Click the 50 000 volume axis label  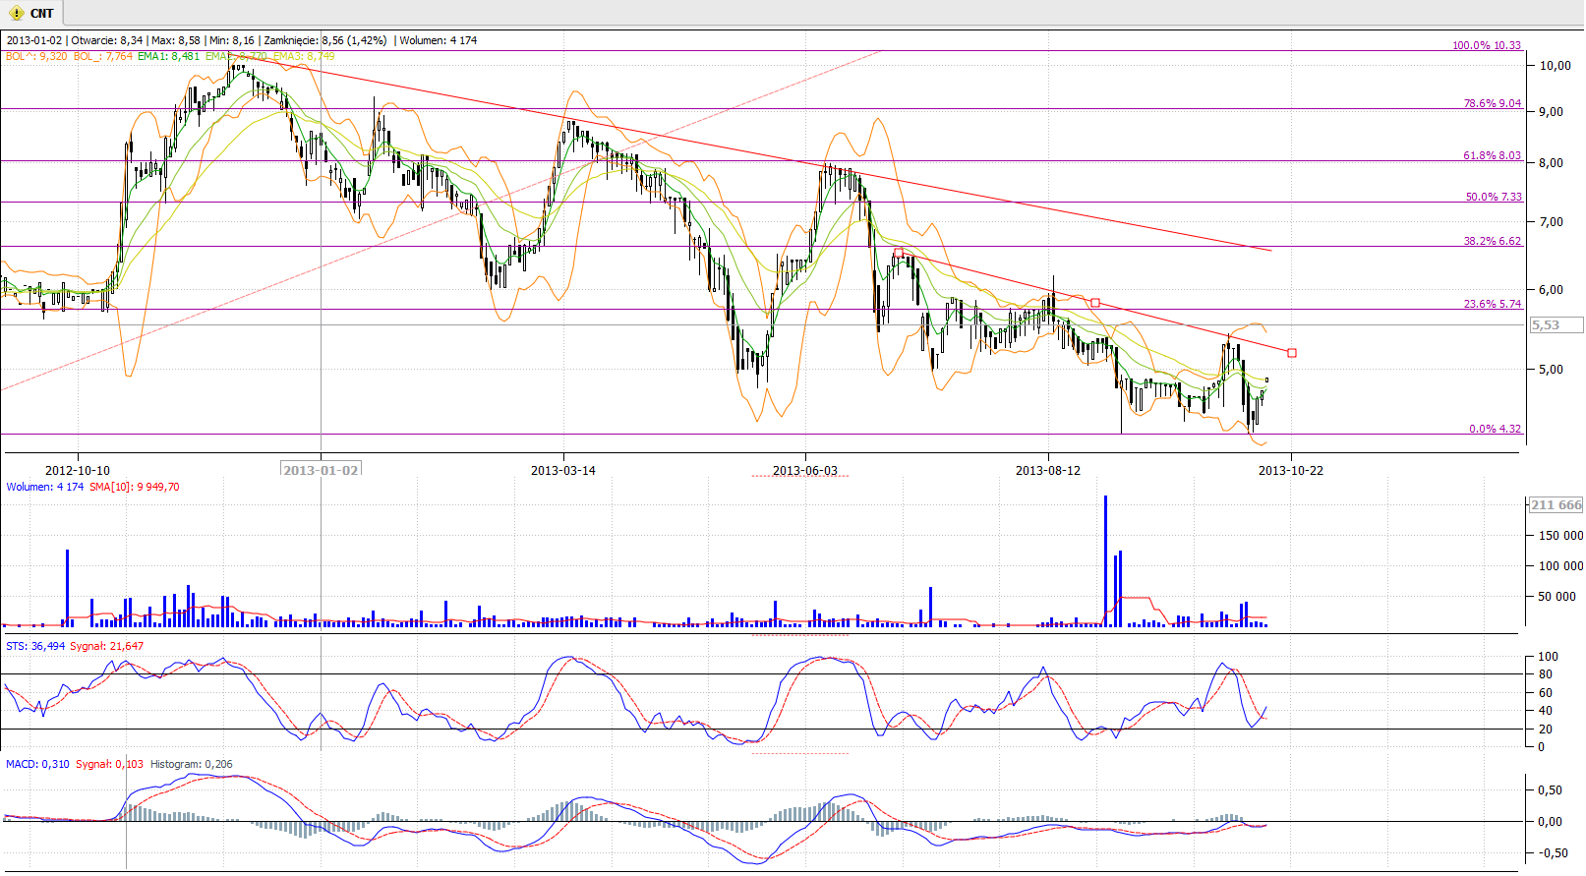coord(1558,597)
